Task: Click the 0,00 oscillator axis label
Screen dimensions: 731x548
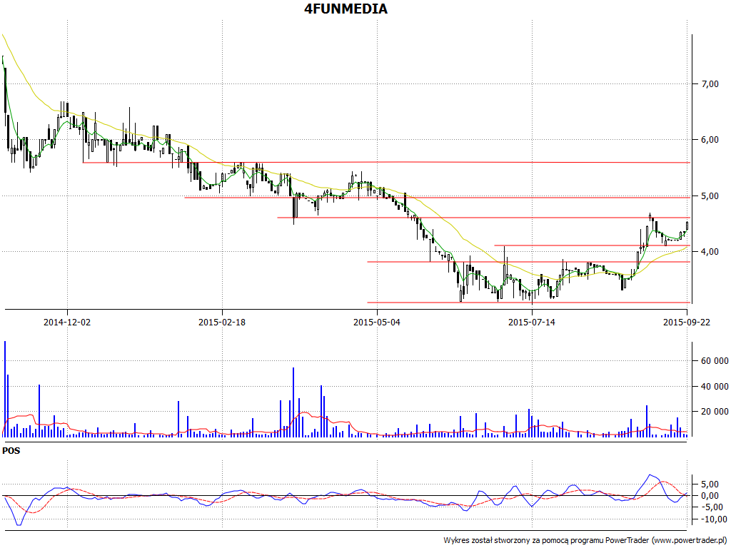Action: point(710,496)
